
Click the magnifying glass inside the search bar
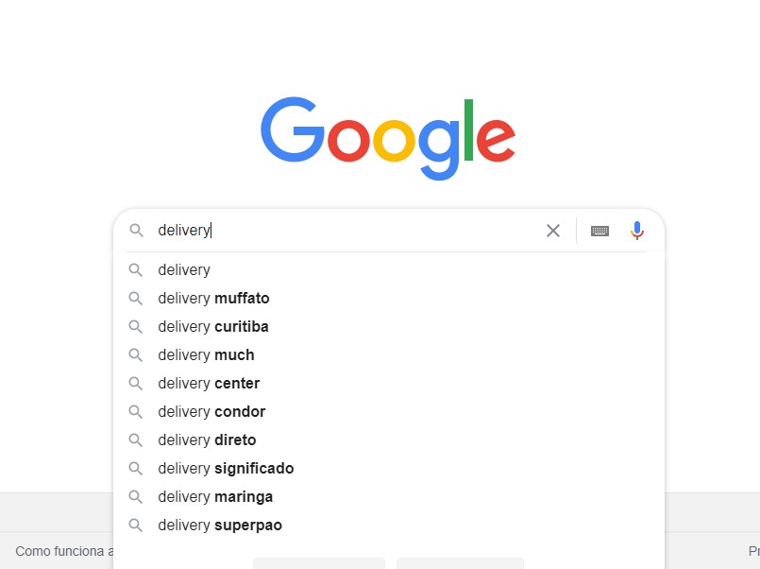[135, 230]
